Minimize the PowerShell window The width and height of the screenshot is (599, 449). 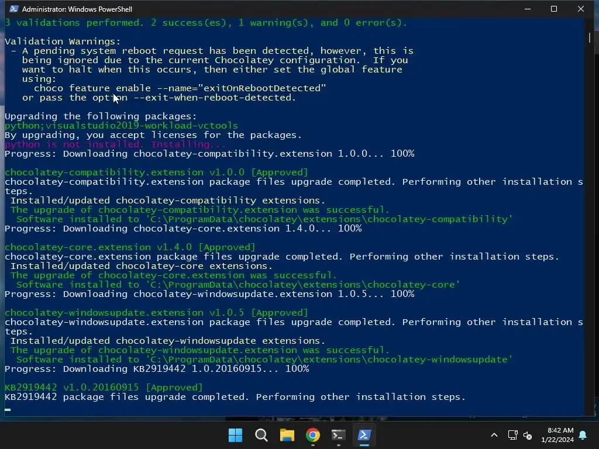(528, 9)
